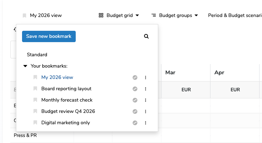The width and height of the screenshot is (262, 143).
Task: Open Monthly forecast check bookmark
Action: click(x=67, y=100)
